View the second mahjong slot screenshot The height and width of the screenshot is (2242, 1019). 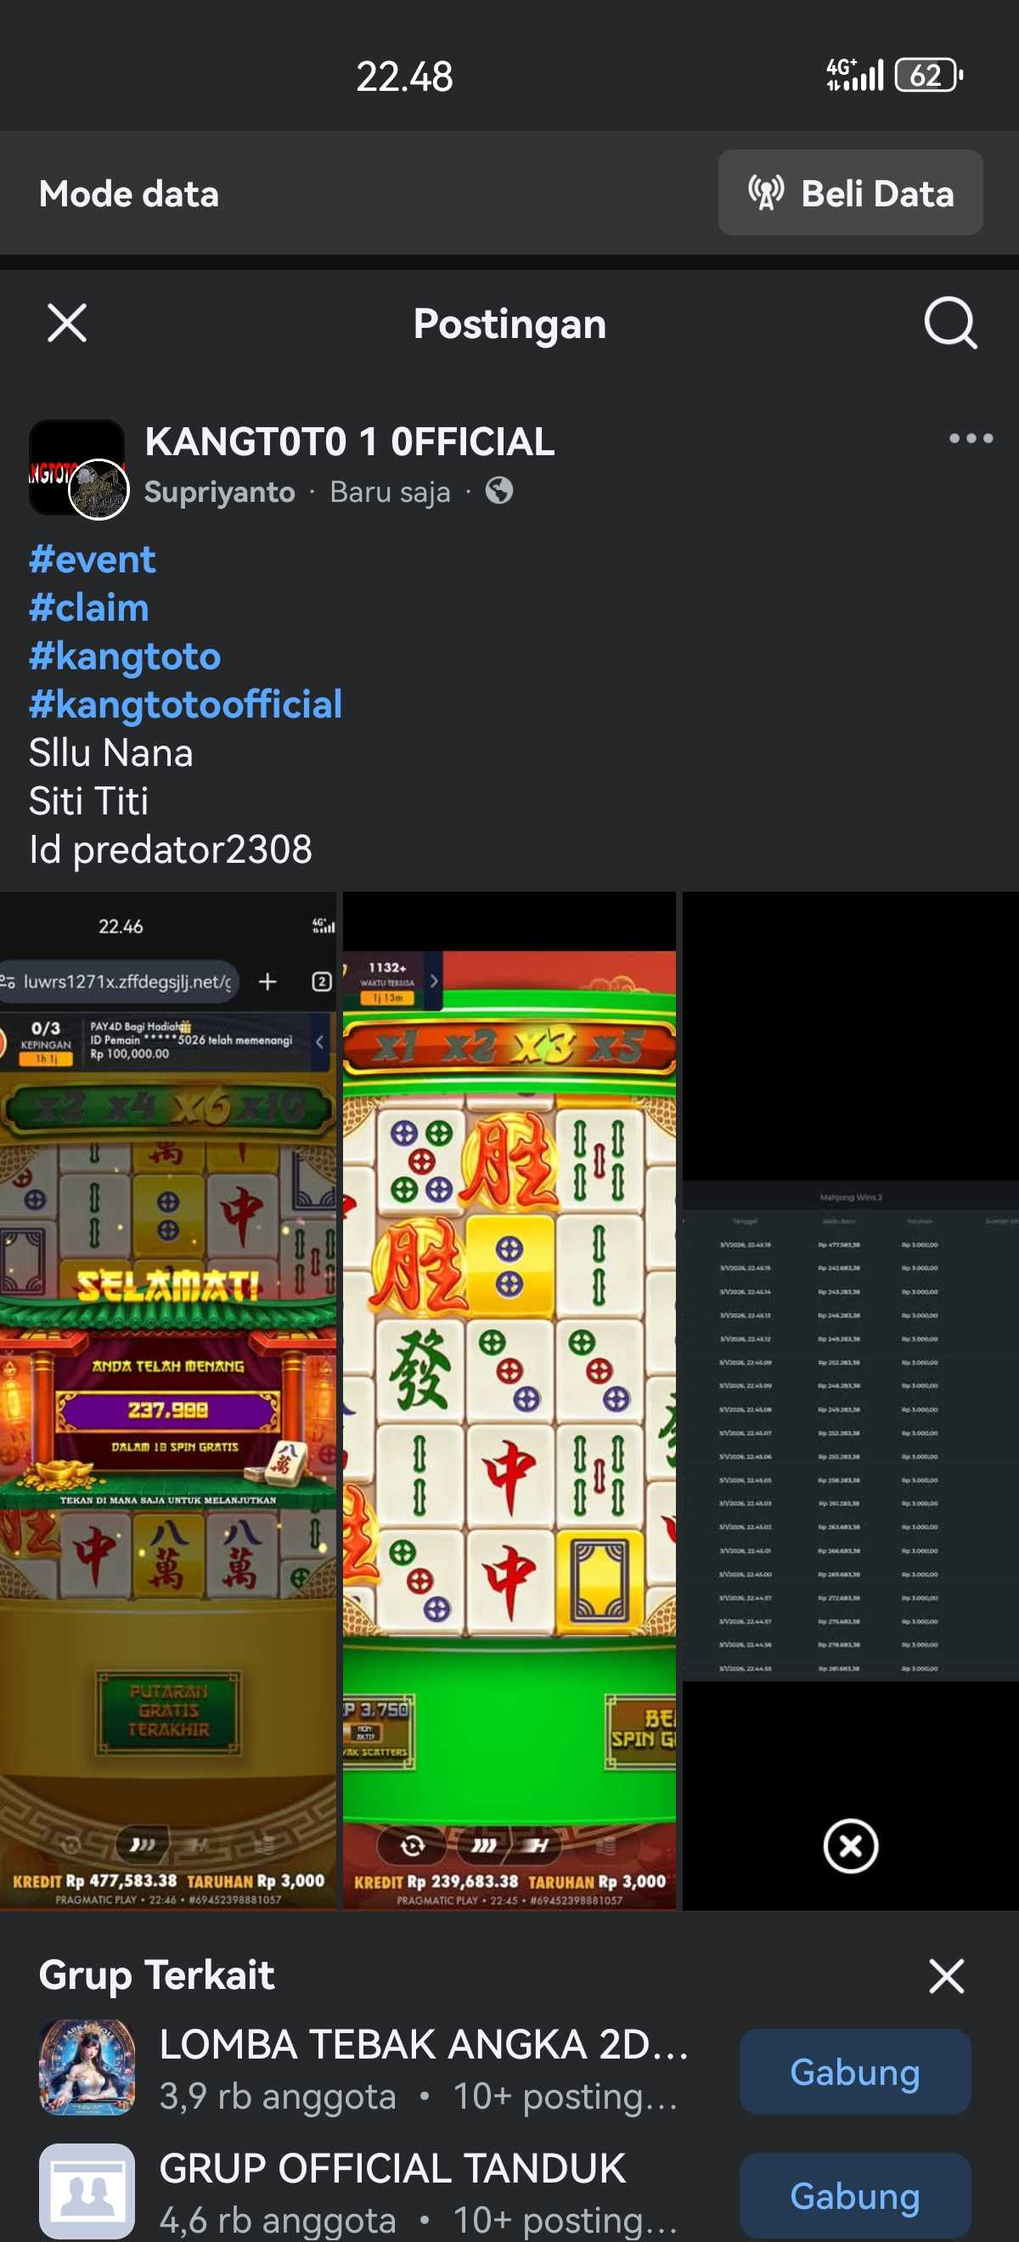509,1400
